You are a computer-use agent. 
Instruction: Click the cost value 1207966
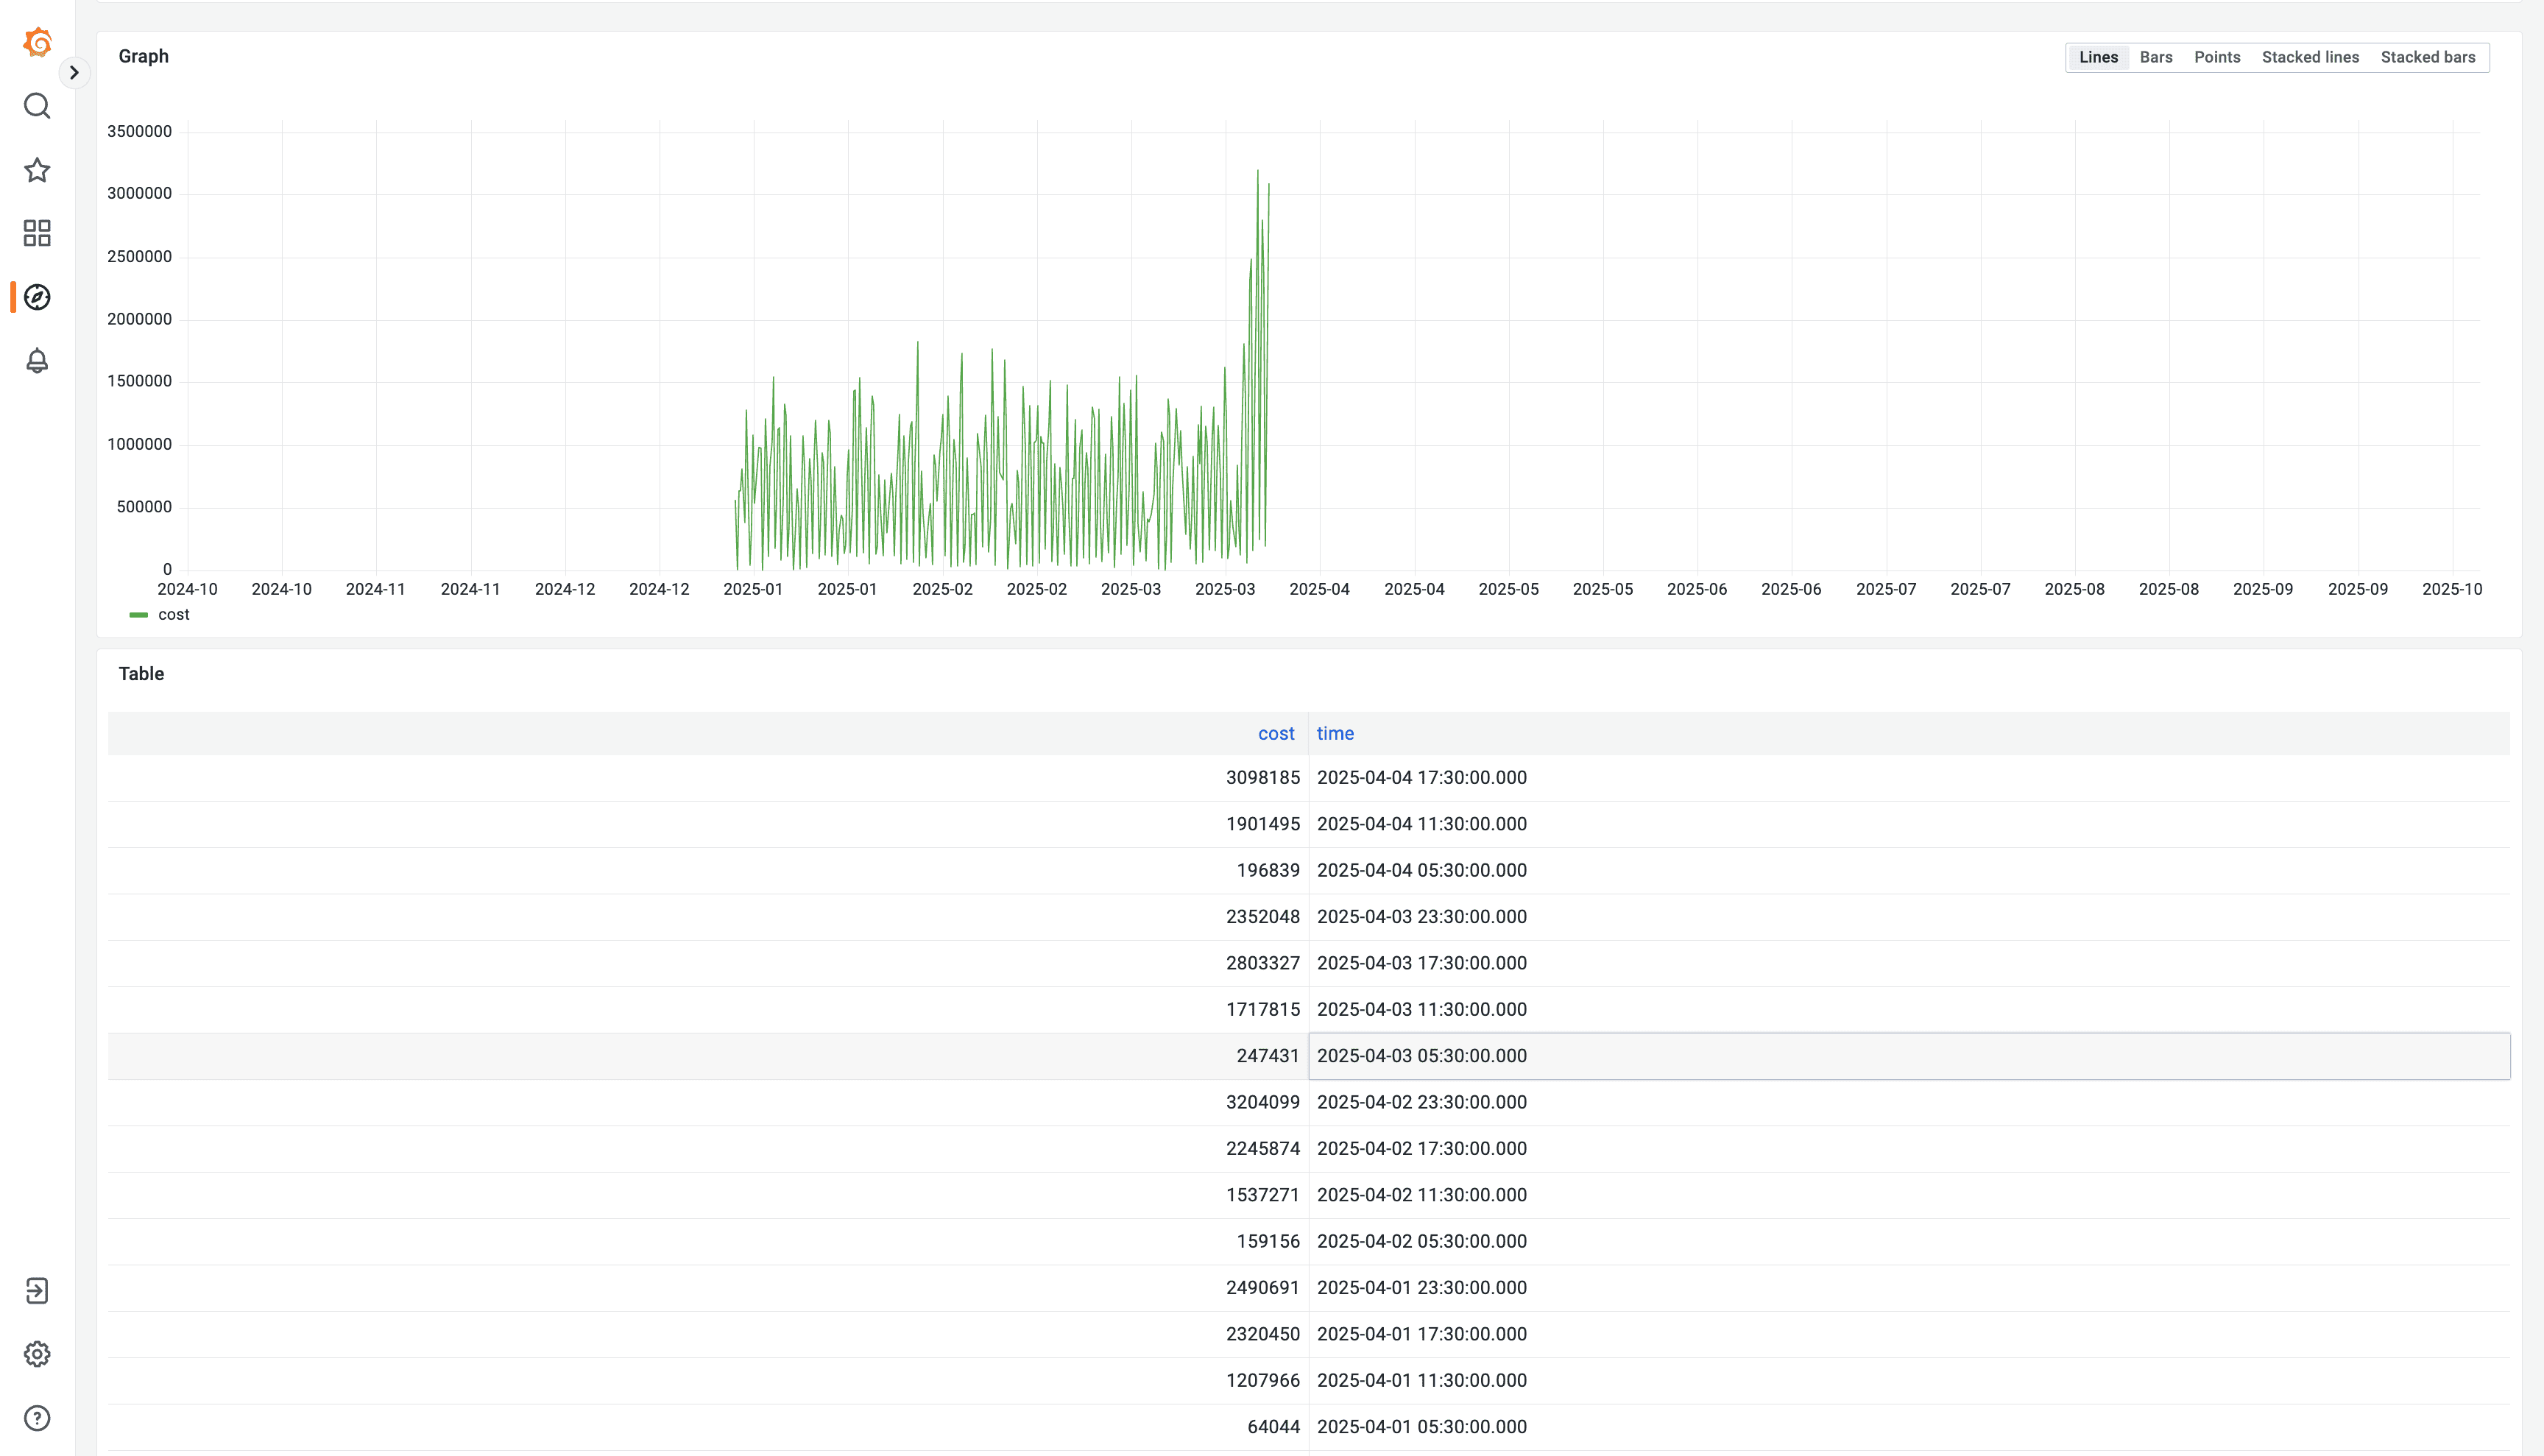[x=1262, y=1381]
